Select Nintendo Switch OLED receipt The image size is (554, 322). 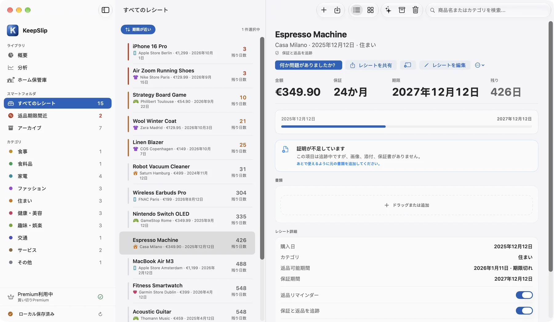point(187,219)
